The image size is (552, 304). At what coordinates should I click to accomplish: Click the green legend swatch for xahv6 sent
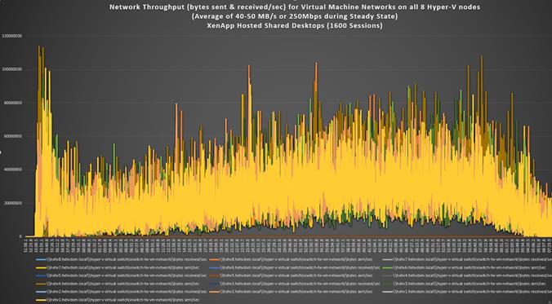[389, 268]
